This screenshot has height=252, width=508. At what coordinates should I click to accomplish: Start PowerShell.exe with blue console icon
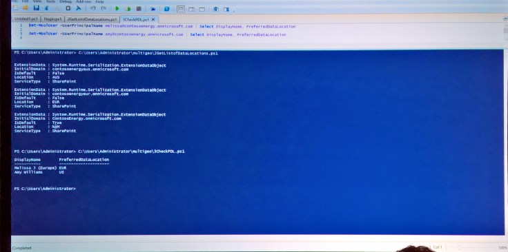167,9
